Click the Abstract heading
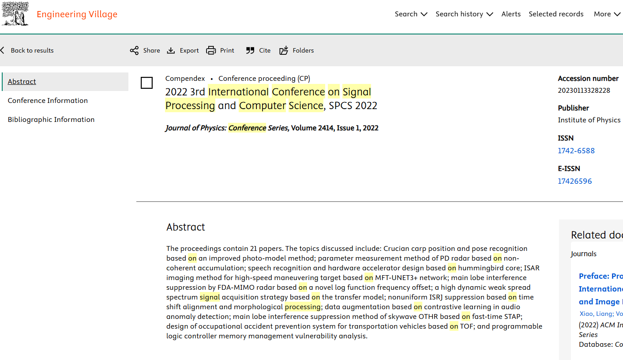 (186, 227)
